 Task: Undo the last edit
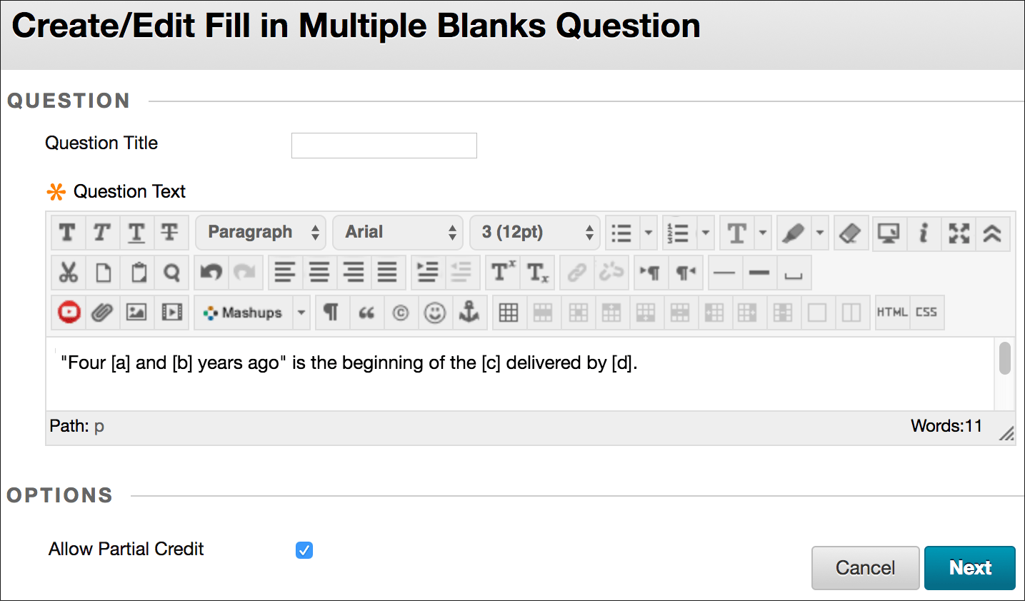tap(211, 272)
